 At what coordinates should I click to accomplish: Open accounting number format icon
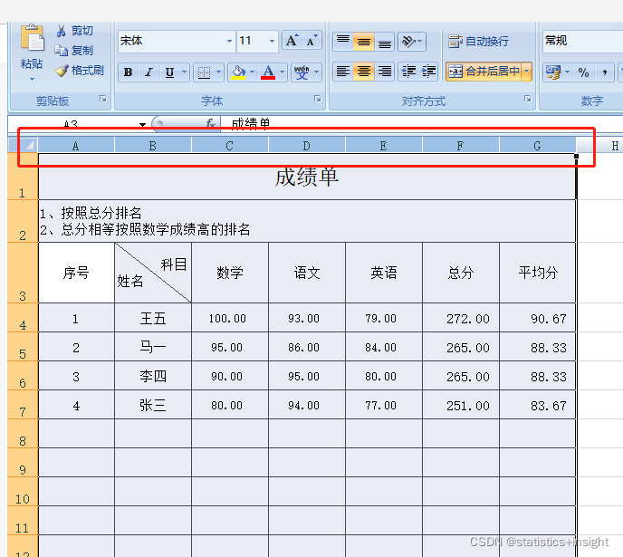(x=553, y=72)
